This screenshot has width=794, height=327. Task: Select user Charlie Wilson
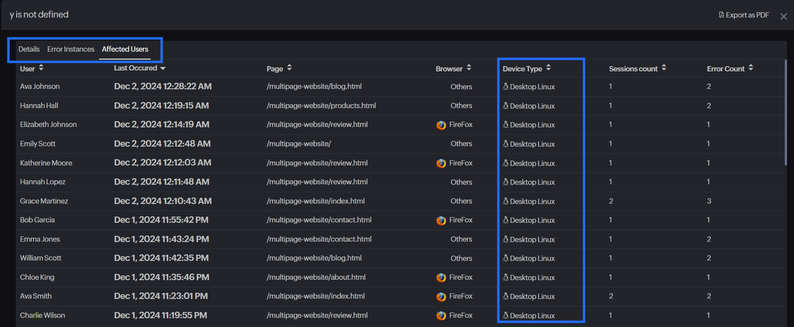coord(42,315)
